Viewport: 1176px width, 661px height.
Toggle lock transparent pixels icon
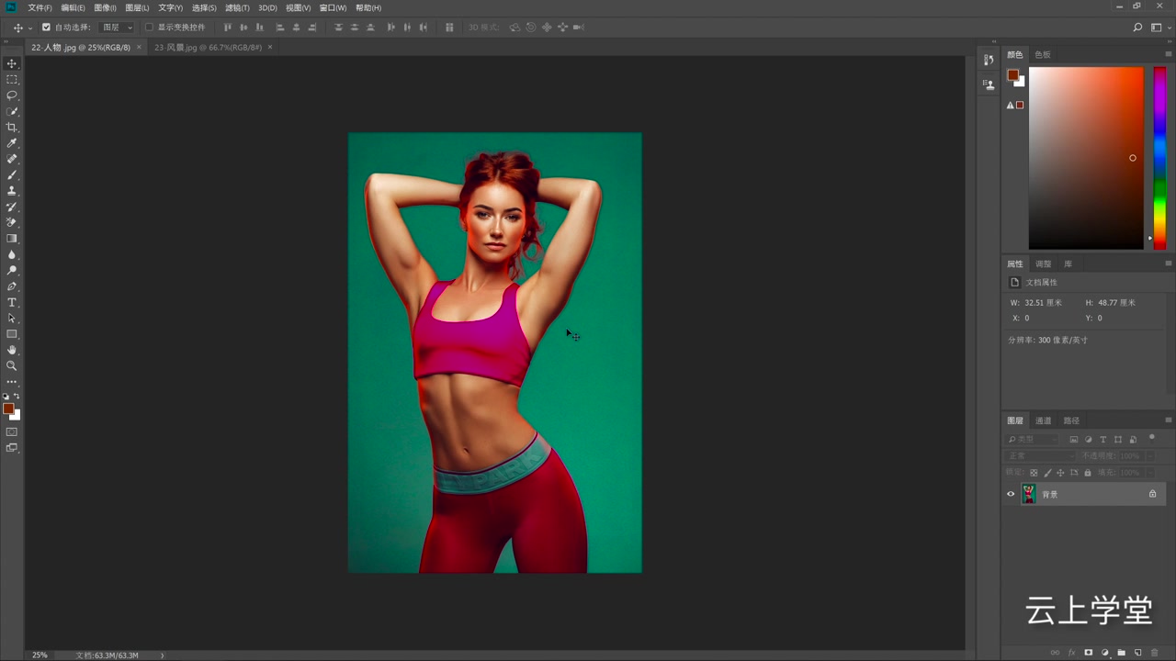[x=1034, y=473]
